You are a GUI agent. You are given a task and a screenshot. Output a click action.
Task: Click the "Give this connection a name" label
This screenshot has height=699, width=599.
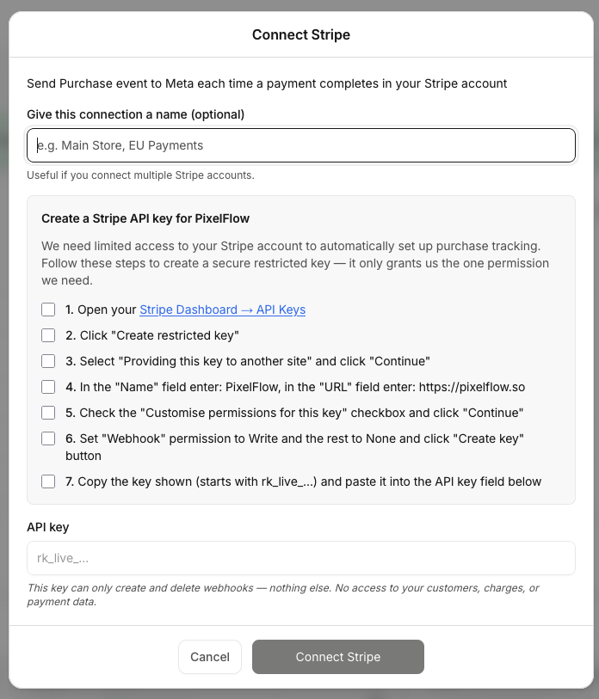pos(135,113)
